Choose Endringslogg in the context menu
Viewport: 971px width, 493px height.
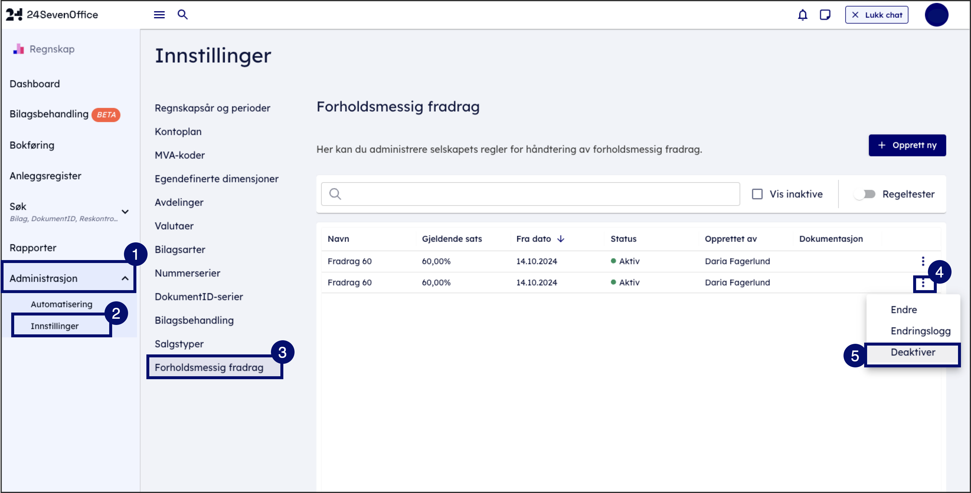click(x=920, y=331)
